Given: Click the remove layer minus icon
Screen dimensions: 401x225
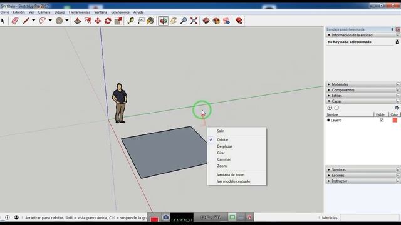Looking at the screenshot, I should [x=337, y=108].
